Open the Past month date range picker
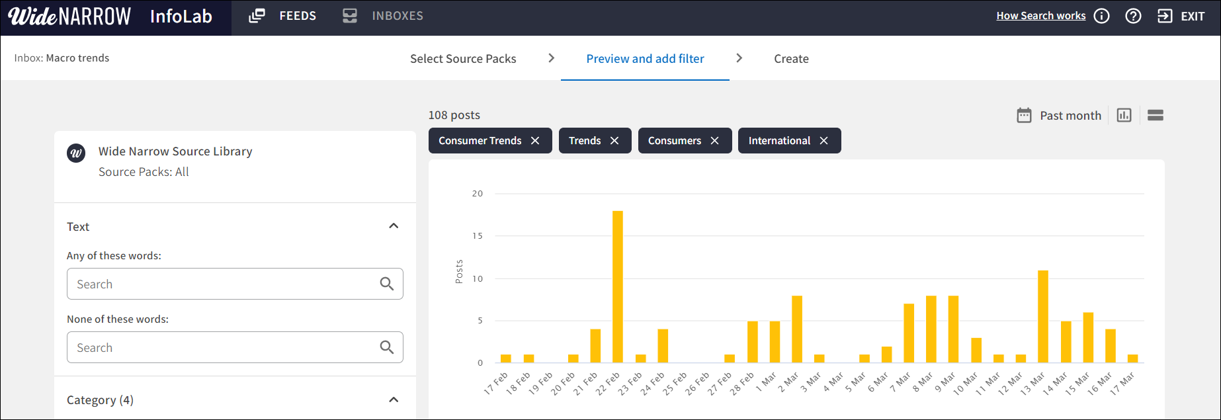This screenshot has height=420, width=1221. (x=1059, y=115)
